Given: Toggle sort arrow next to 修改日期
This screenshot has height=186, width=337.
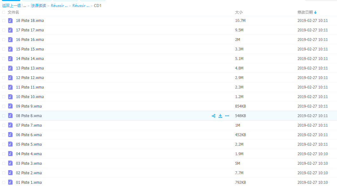Looking at the screenshot, I should click(x=315, y=12).
